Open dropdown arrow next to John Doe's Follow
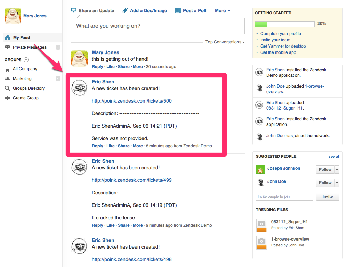This screenshot has height=267, width=356. 337,183
